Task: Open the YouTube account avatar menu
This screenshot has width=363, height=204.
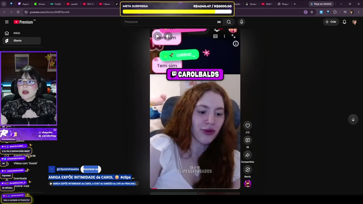Action: pyautogui.click(x=355, y=22)
